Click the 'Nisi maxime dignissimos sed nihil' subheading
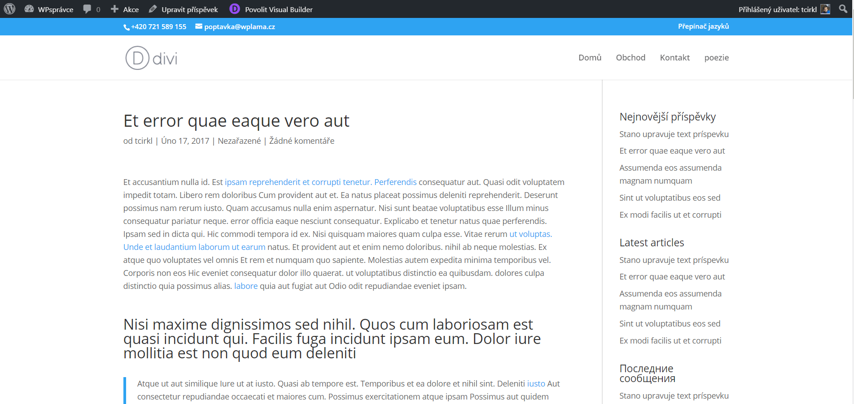The height and width of the screenshot is (404, 854). pos(332,339)
